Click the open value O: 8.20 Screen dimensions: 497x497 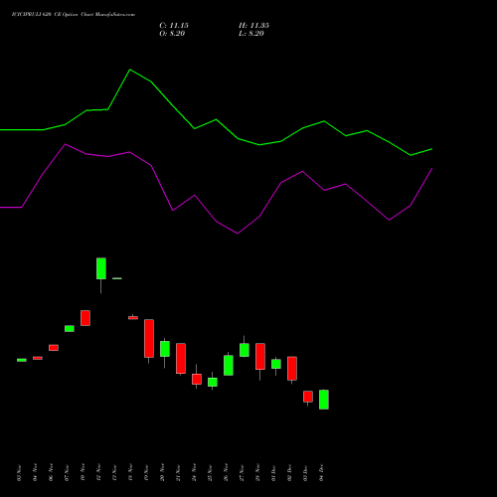point(172,34)
